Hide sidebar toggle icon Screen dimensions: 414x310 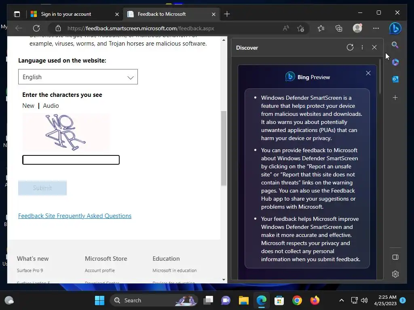pyautogui.click(x=395, y=257)
